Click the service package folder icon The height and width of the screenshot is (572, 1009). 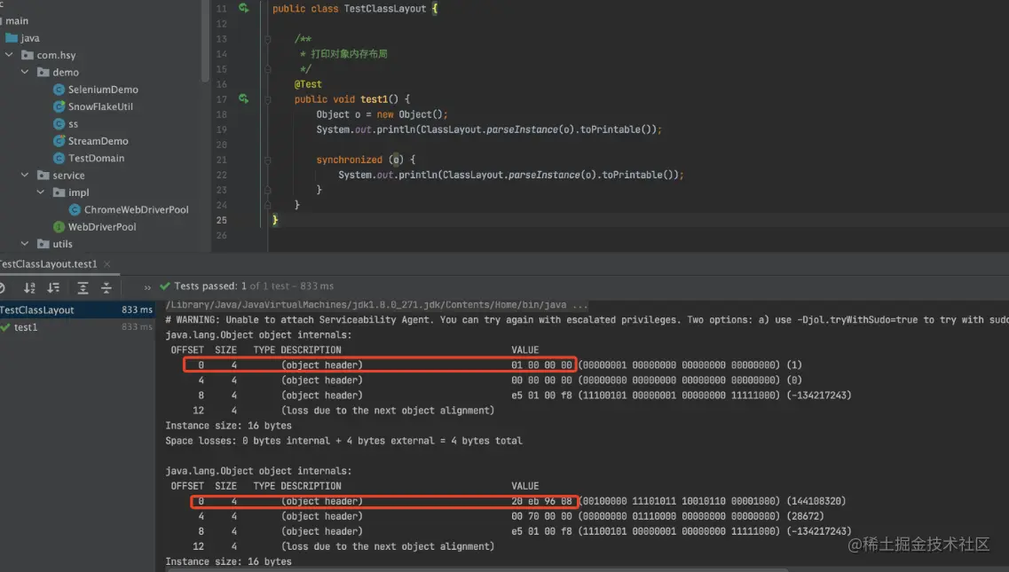43,175
